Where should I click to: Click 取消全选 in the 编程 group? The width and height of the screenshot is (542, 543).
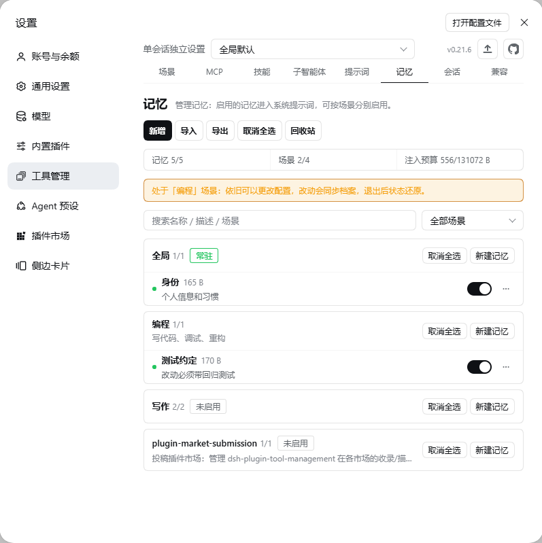coord(445,332)
